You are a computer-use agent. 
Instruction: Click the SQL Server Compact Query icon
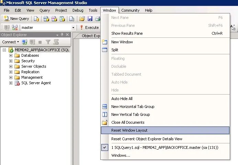pyautogui.click(x=72, y=19)
